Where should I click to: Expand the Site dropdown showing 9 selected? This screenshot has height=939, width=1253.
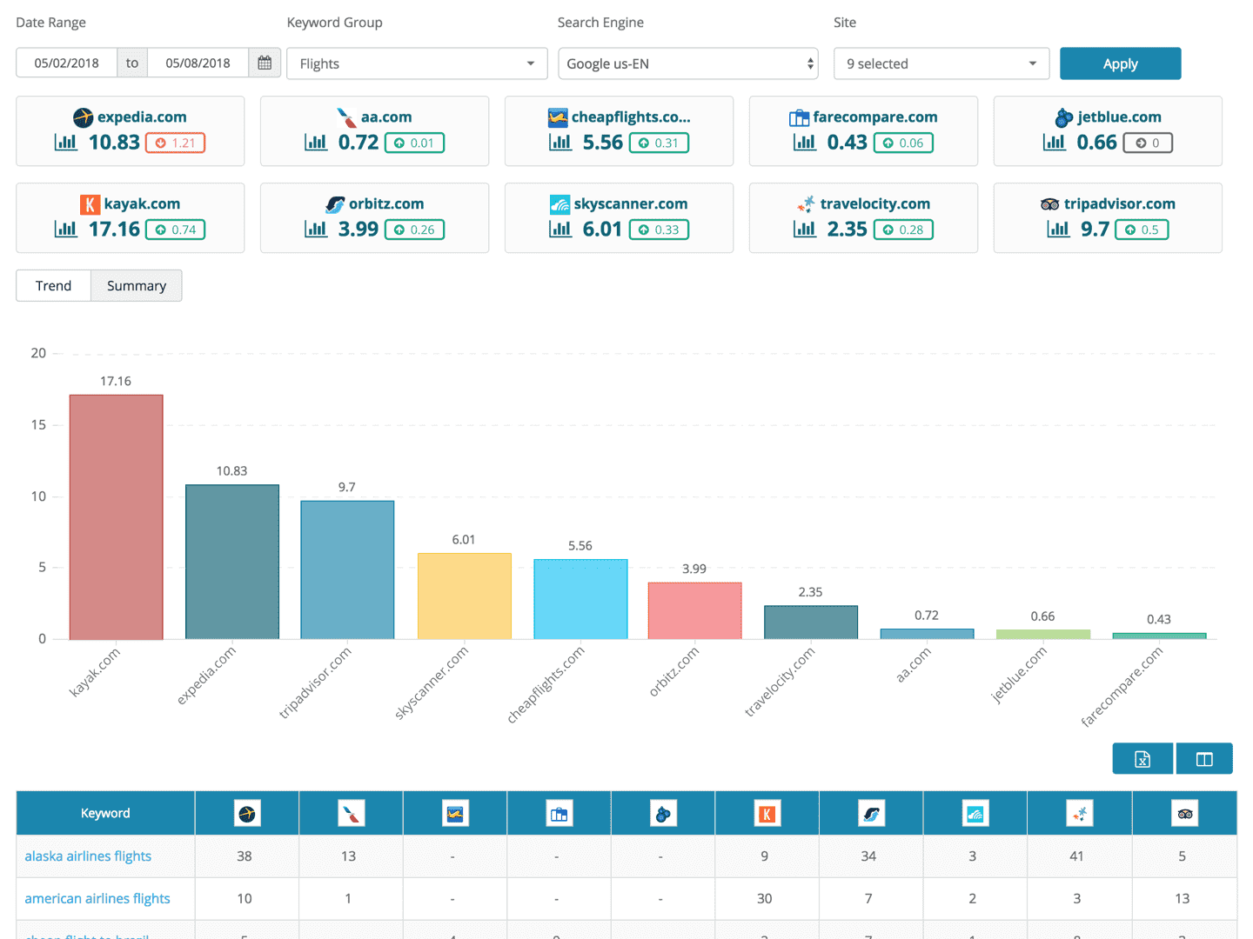[x=941, y=63]
